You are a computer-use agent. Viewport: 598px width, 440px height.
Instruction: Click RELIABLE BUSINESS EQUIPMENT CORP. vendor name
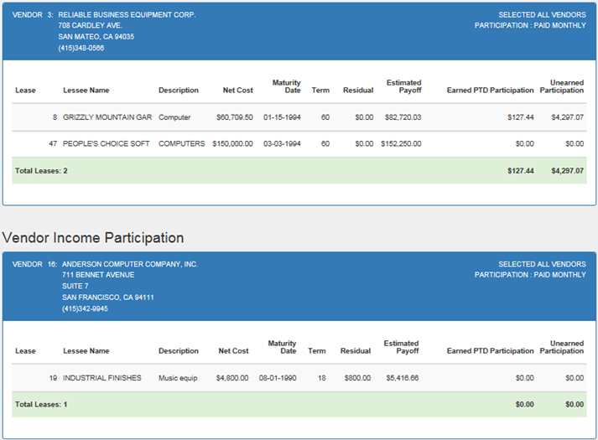pyautogui.click(x=127, y=15)
